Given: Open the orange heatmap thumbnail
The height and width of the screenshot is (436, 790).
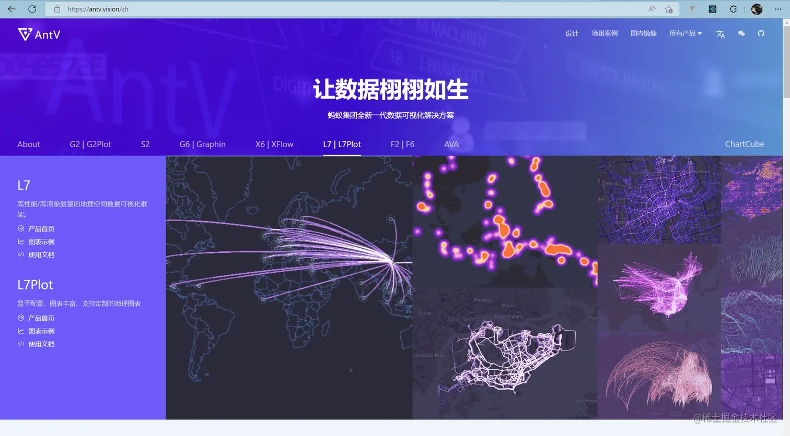Looking at the screenshot, I should (505, 222).
